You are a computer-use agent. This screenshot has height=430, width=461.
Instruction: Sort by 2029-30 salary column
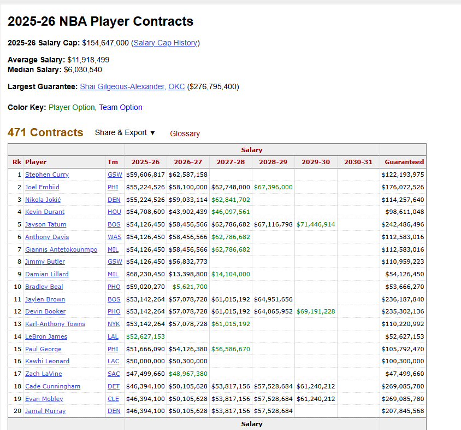point(316,162)
